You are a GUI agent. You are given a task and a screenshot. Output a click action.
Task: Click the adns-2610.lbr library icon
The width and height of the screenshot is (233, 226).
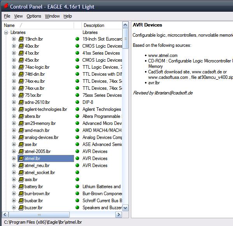[21, 102]
